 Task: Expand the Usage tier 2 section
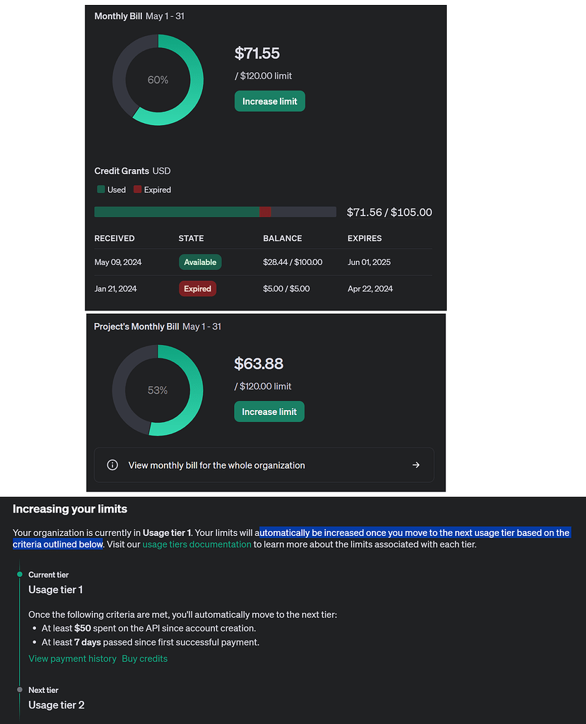coord(56,704)
